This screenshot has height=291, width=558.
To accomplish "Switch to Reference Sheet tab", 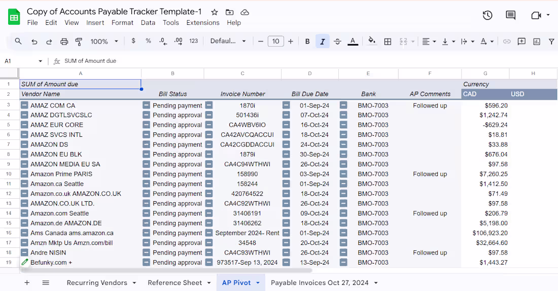I will coord(175,283).
